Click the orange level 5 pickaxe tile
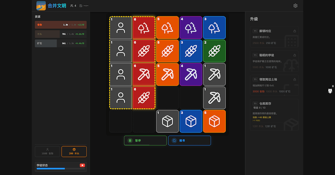The height and width of the screenshot is (175, 335). [167, 74]
